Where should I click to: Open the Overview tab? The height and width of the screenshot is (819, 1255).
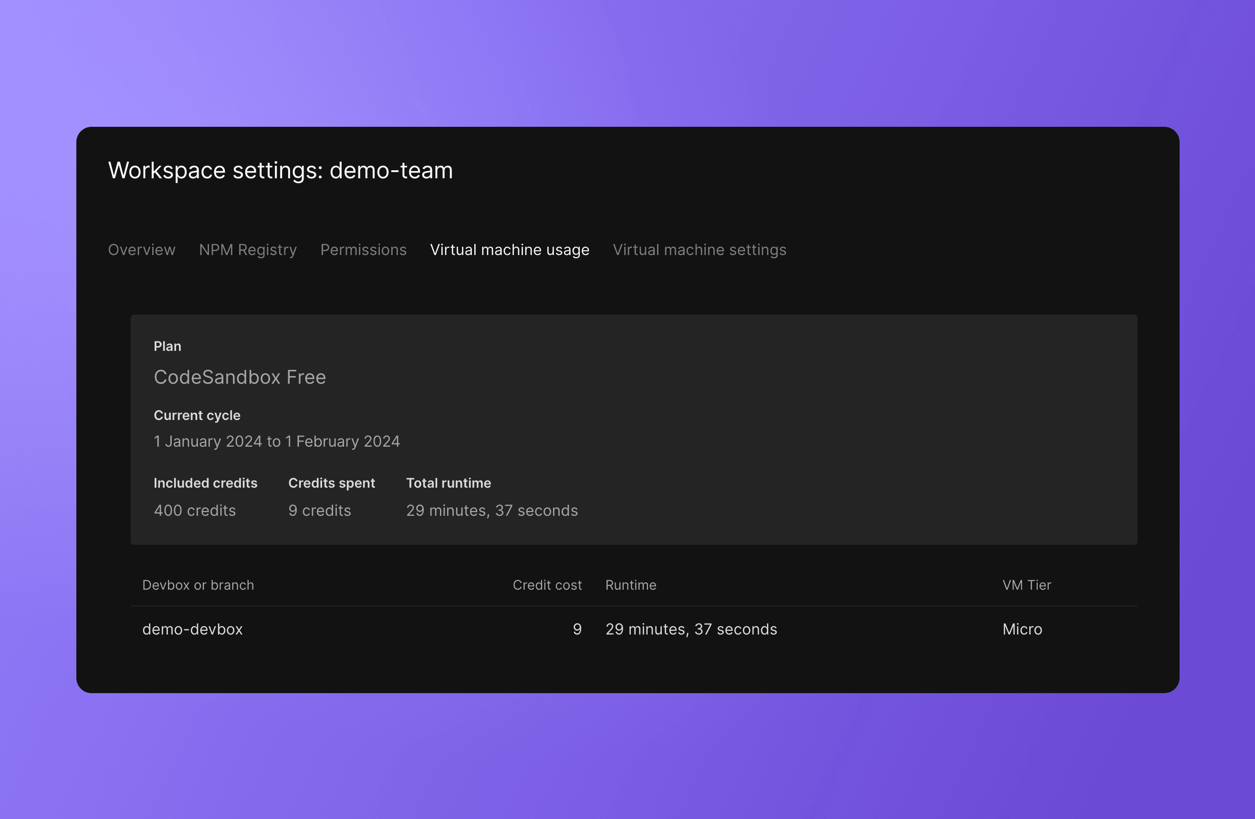pyautogui.click(x=141, y=250)
